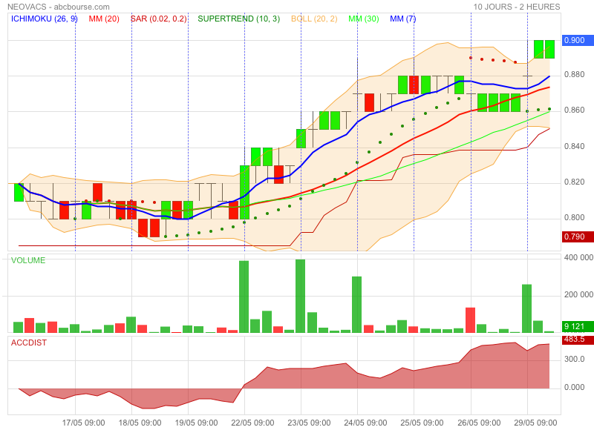
Task: Click the tall green candle at 22/05 09:00
Action: (245, 193)
